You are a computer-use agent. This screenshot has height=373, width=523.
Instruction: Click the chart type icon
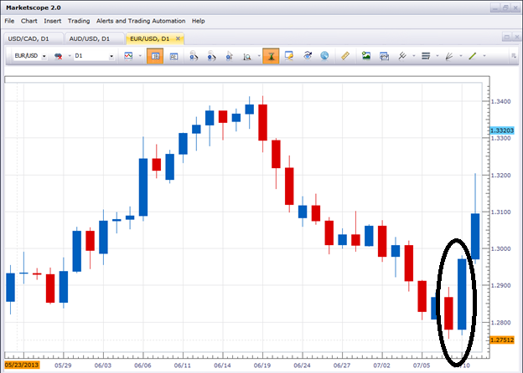tap(129, 56)
